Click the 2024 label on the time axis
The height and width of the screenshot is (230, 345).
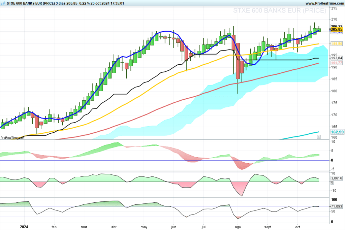[24, 227]
